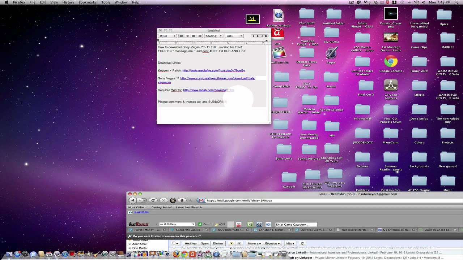The height and width of the screenshot is (260, 463).
Task: Select the Caustic_Green.png thumbnail
Action: [x=391, y=14]
